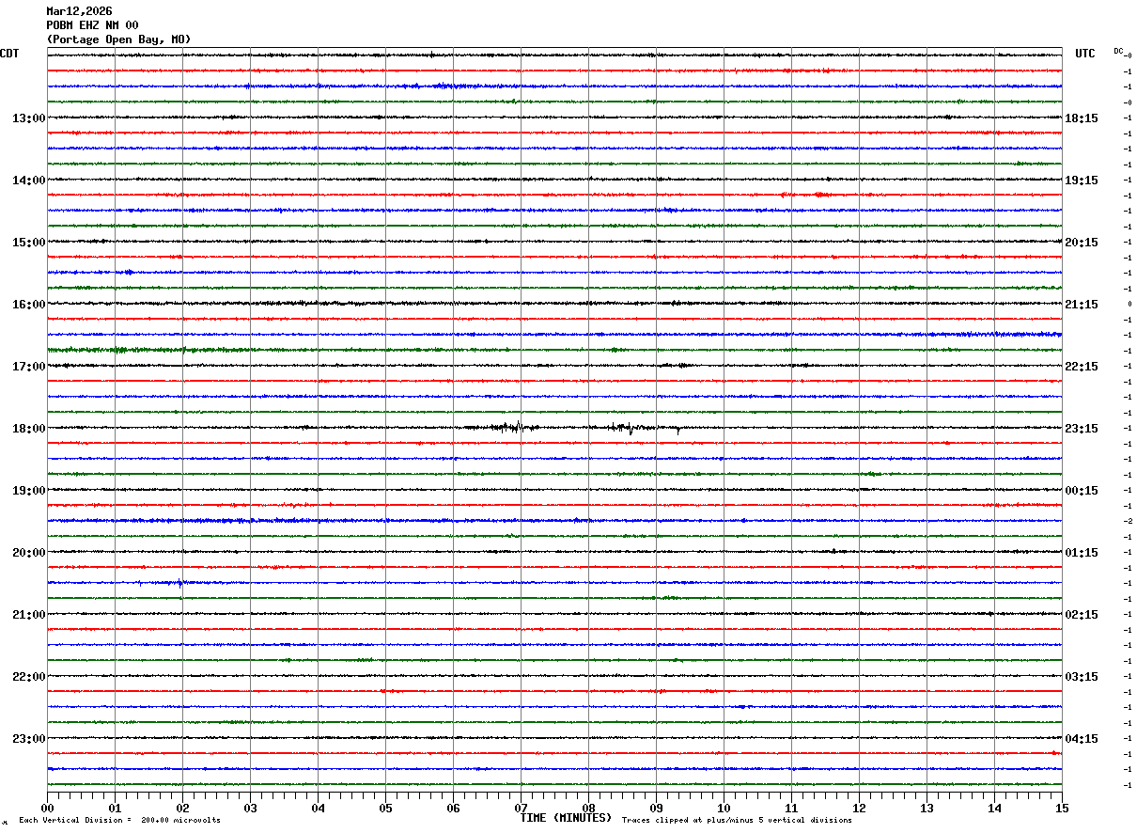The width and height of the screenshot is (1137, 833).
Task: Select the '17:00' CDT time label
Action: click(x=28, y=366)
